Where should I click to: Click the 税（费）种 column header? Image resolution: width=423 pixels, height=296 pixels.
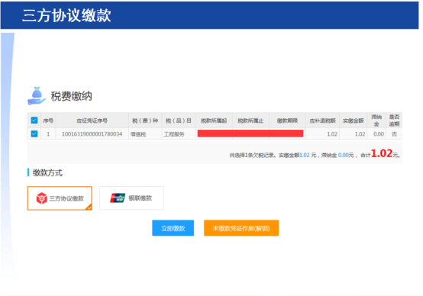coord(145,121)
